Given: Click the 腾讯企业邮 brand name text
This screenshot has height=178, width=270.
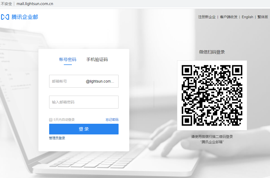Looking at the screenshot, I should pyautogui.click(x=25, y=17).
